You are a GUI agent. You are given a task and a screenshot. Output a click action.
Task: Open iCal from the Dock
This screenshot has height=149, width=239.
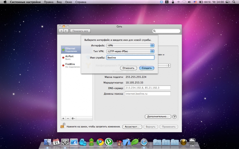click(56, 142)
